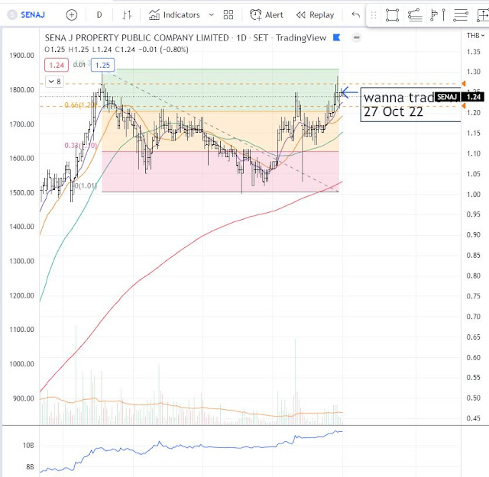Screen dimensions: 489x477
Task: Click the add symbol plus icon
Action: point(71,15)
